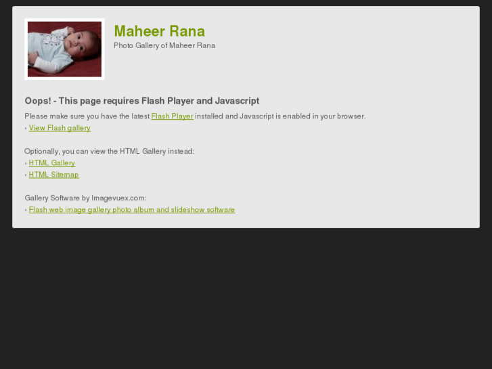This screenshot has height=369, width=492.
Task: Click arrow bullet beside HTML Gallery
Action: [26, 163]
